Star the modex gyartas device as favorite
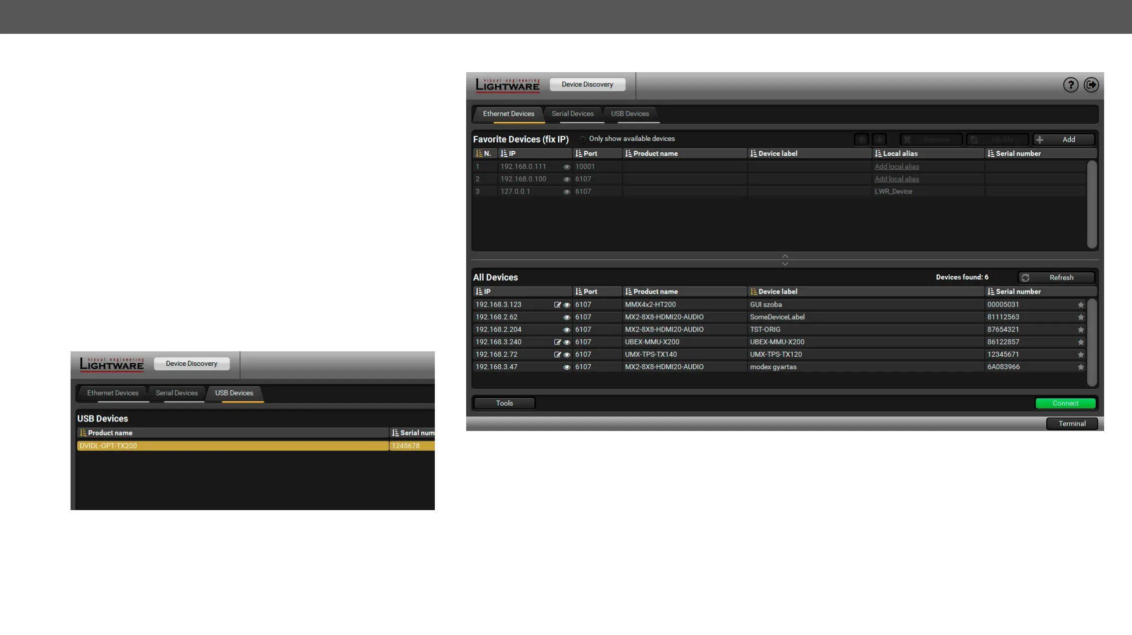1132x635 pixels. point(1081,367)
